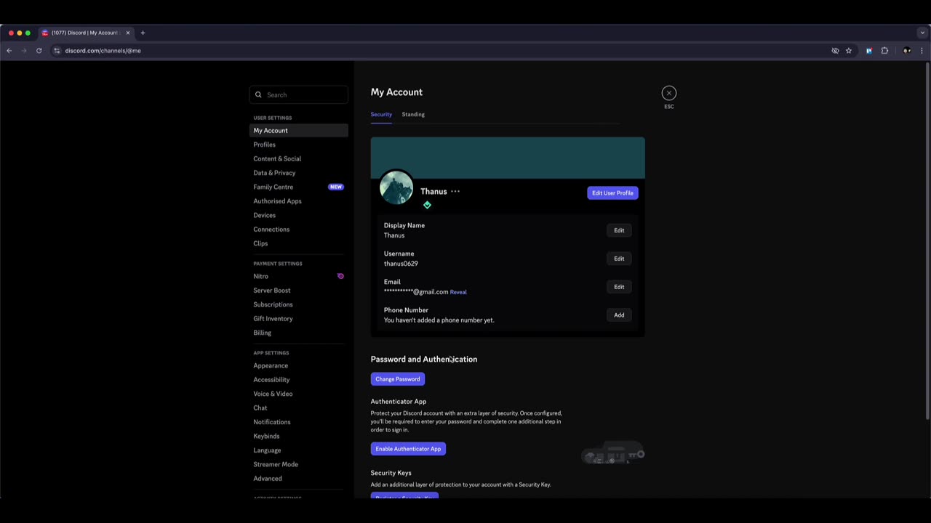931x523 pixels.
Task: Open the Chrome profile avatar
Action: (906, 51)
